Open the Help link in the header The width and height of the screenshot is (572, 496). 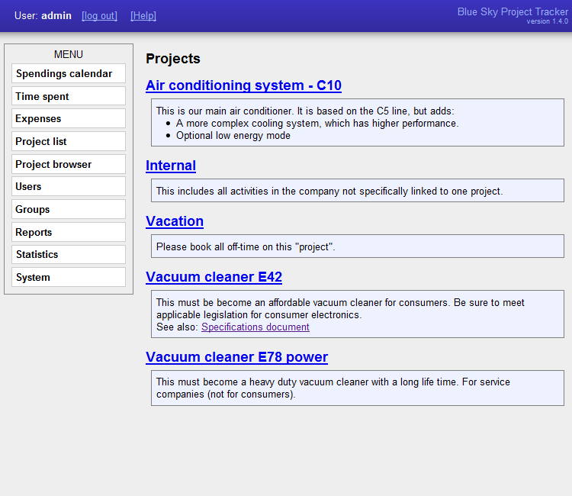click(143, 16)
